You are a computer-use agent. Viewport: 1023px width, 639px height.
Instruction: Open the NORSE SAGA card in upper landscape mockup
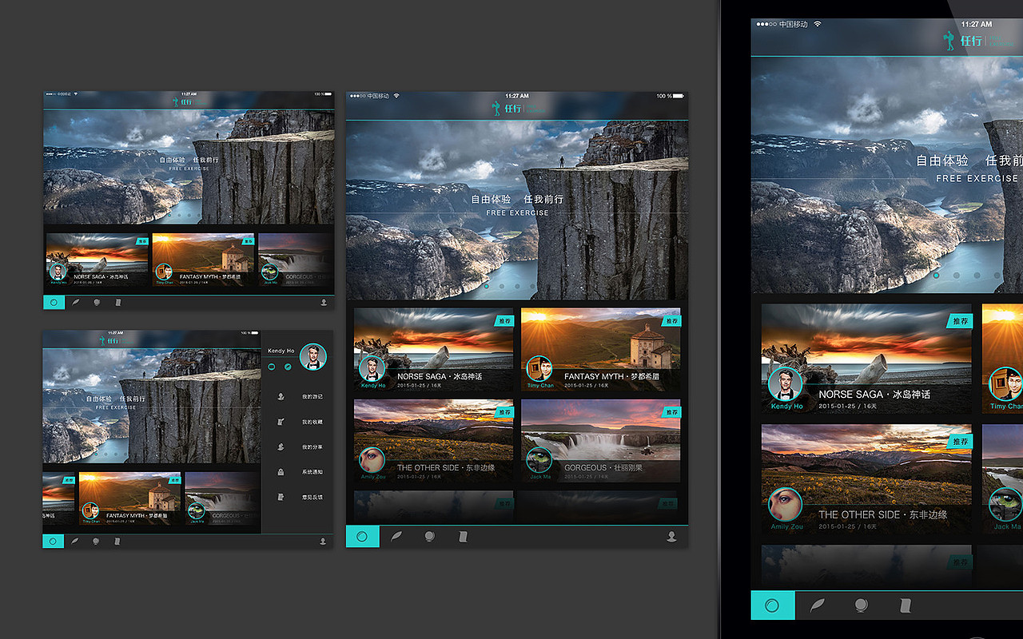[x=98, y=260]
